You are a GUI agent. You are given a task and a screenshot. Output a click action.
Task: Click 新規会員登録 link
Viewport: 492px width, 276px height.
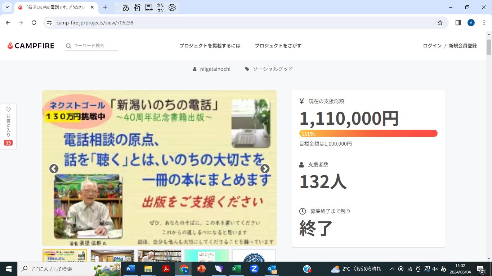click(463, 46)
